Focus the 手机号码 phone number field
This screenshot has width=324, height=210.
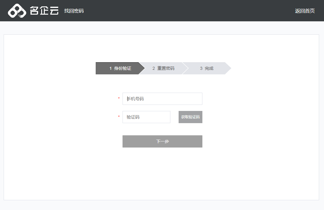[162, 99]
